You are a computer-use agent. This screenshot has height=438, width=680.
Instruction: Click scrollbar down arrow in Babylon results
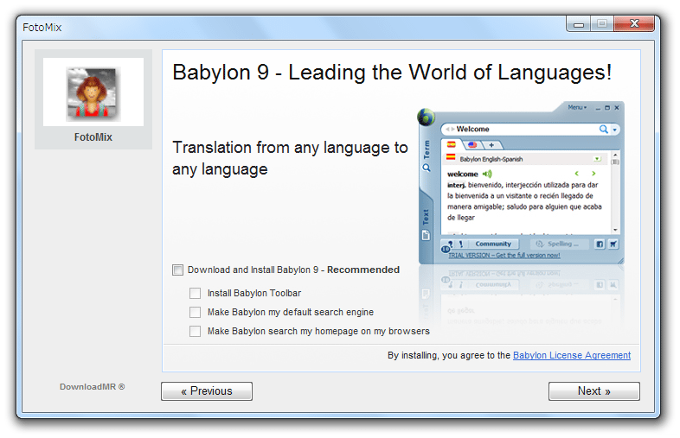(x=615, y=230)
